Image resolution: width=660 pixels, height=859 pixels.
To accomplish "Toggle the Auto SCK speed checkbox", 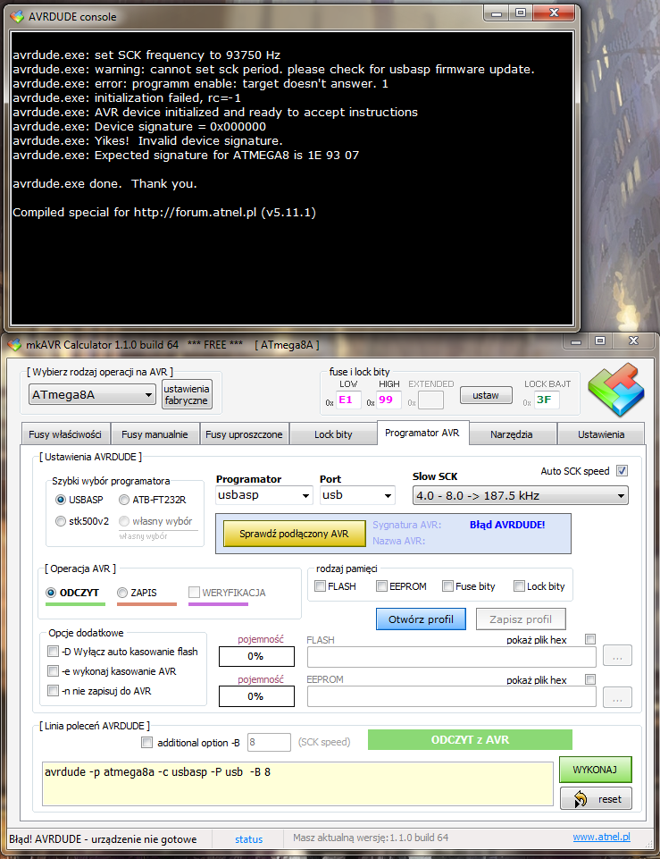I will 622,470.
